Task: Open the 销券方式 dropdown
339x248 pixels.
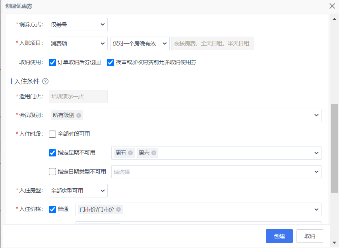Action: [x=78, y=24]
